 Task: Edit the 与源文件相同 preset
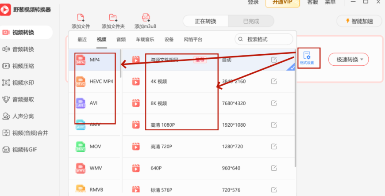point(274,60)
